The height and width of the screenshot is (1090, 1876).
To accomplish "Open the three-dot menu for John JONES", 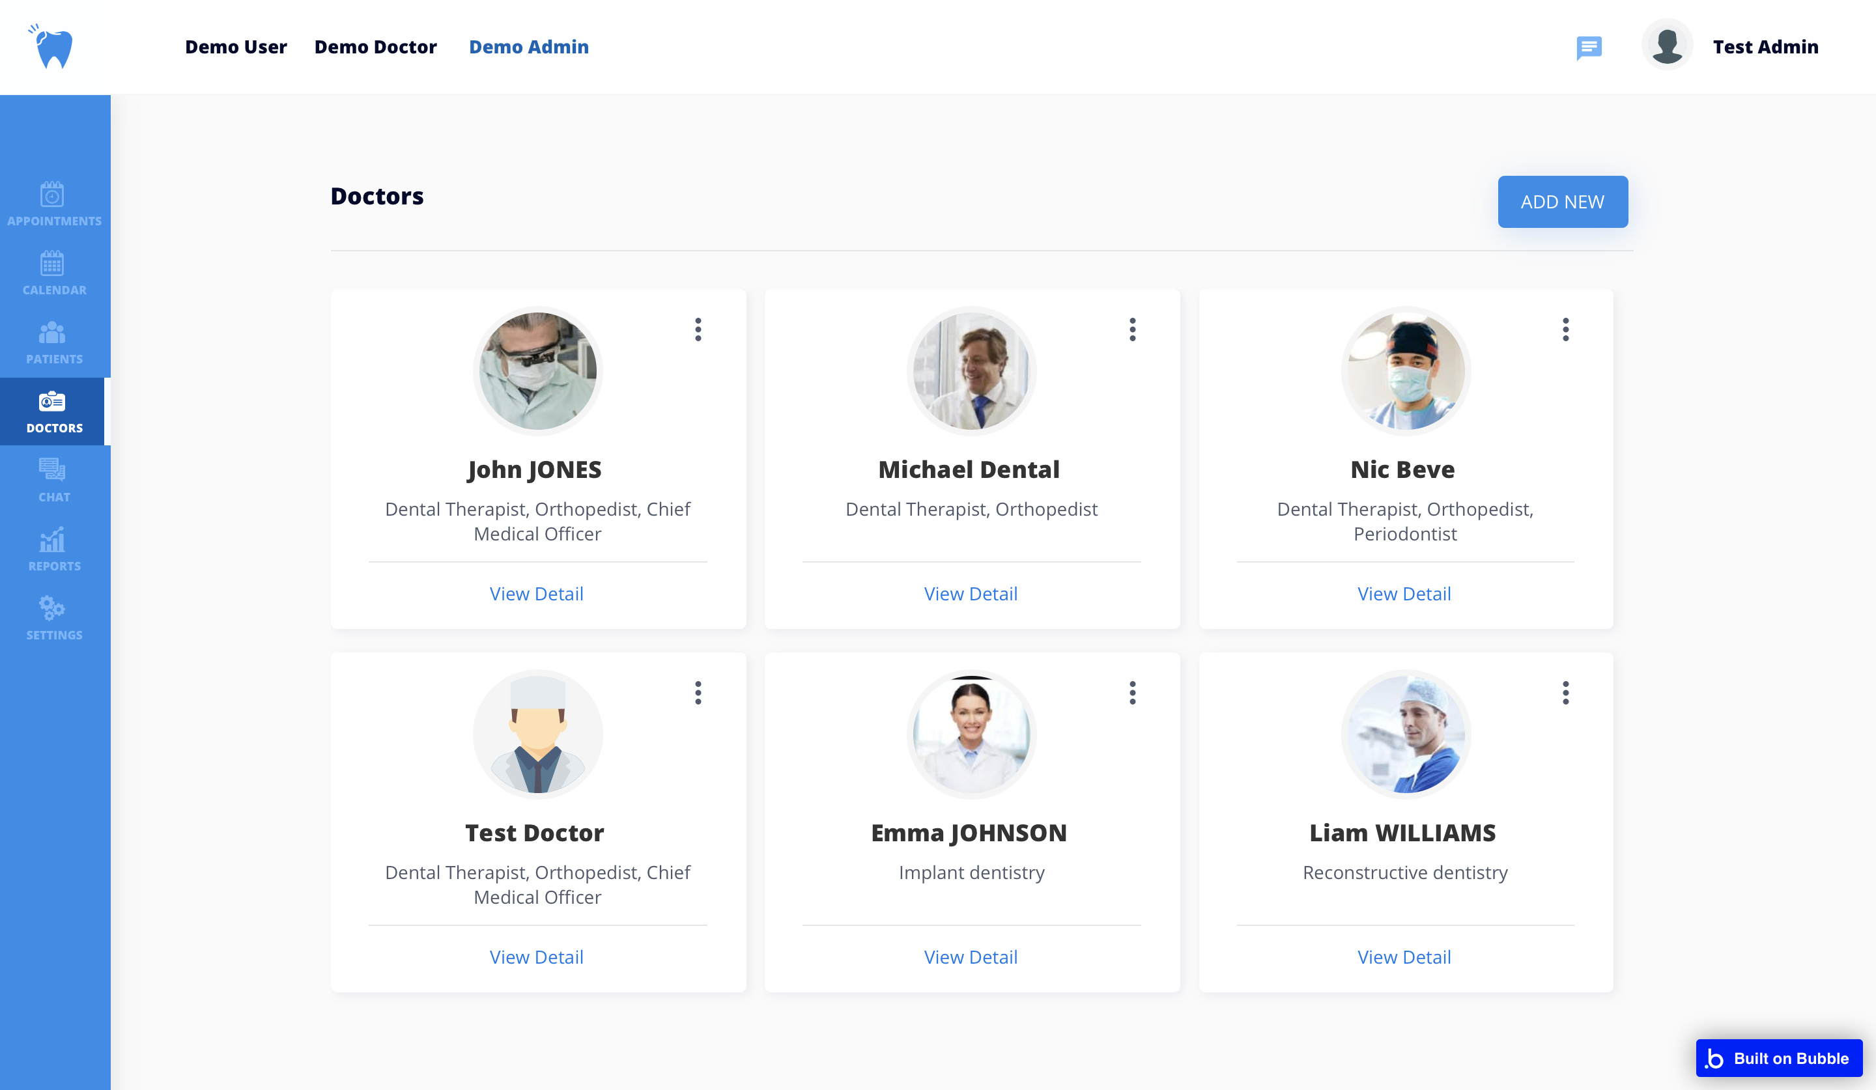I will click(698, 329).
